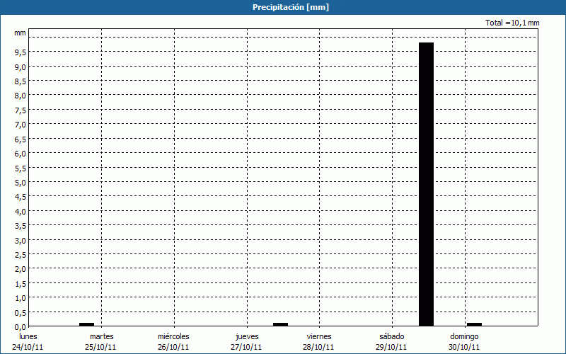Click the y-axis value '7,0'
Image resolution: width=566 pixels, height=354 pixels.
pos(21,125)
